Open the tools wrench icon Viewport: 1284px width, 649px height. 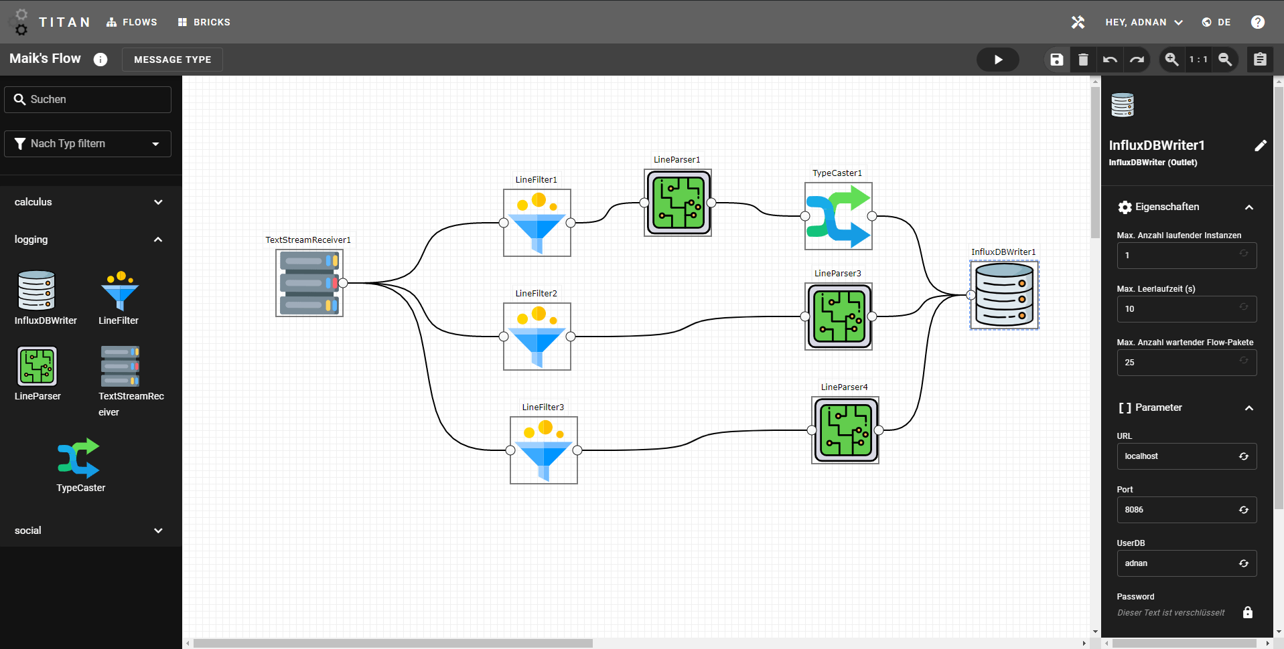[1078, 22]
